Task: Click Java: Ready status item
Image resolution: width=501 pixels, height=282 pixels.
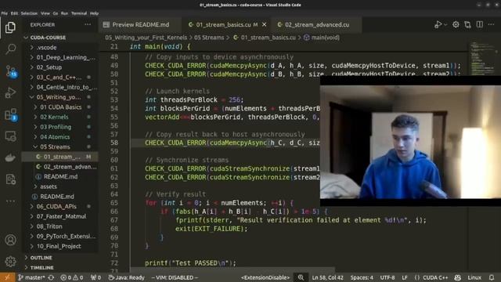Action: point(126,277)
